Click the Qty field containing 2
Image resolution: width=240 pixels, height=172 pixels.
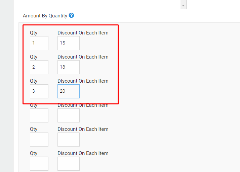tap(39, 67)
